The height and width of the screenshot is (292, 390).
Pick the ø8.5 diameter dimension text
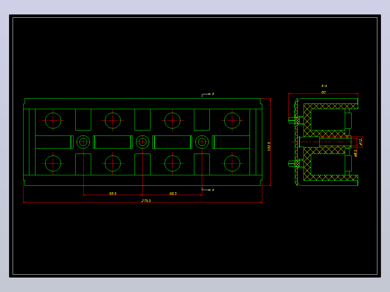356,153
